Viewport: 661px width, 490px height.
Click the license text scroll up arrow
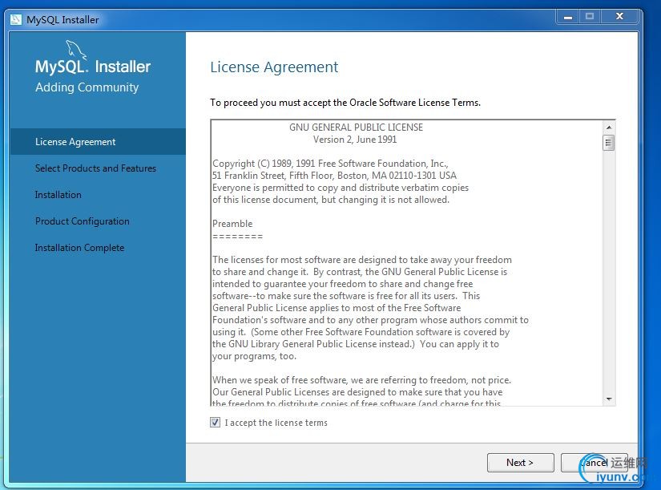(x=609, y=127)
